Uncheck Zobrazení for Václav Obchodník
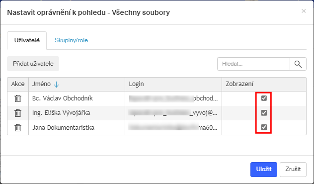Screen dimensions: 314x184 pyautogui.click(x=264, y=98)
